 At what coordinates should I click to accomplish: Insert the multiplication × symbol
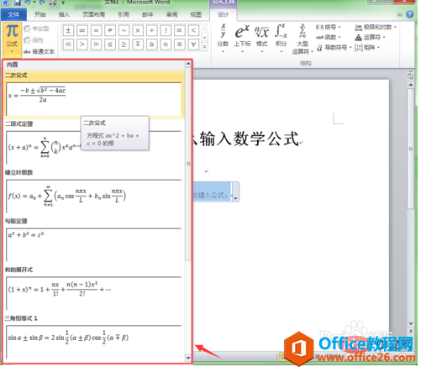pos(138,30)
